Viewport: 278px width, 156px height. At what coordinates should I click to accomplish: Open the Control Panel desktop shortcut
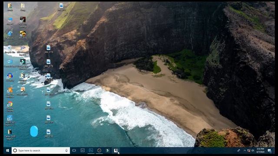click(10, 63)
